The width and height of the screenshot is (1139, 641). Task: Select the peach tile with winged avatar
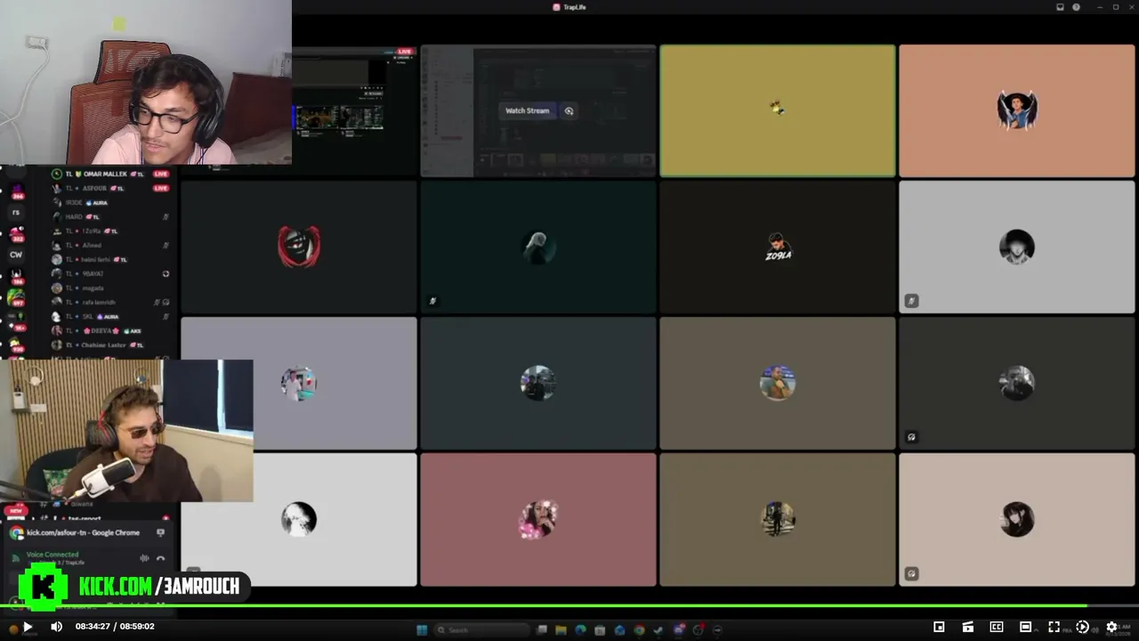(x=1017, y=111)
